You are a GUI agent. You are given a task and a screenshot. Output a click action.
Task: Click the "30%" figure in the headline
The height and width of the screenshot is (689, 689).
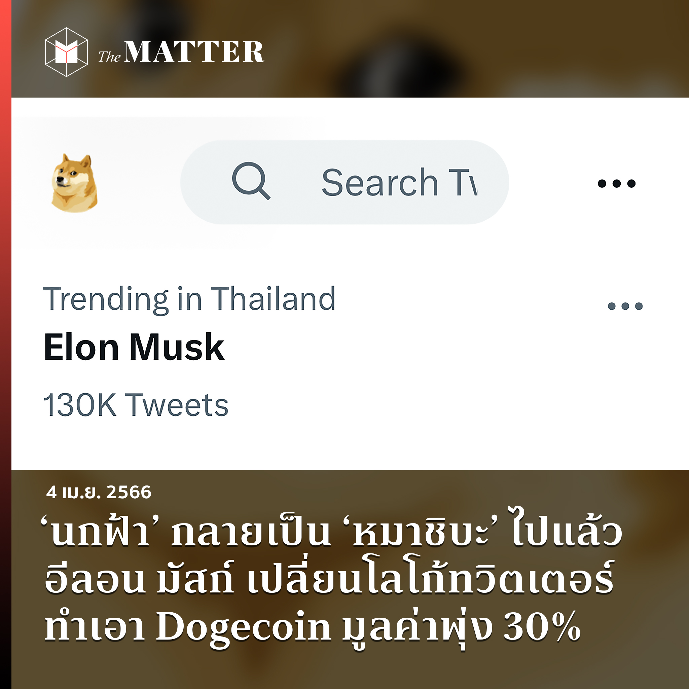(542, 627)
